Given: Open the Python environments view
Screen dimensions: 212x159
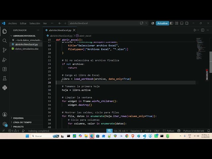Looking at the screenshot, I should pyautogui.click(x=5, y=88).
